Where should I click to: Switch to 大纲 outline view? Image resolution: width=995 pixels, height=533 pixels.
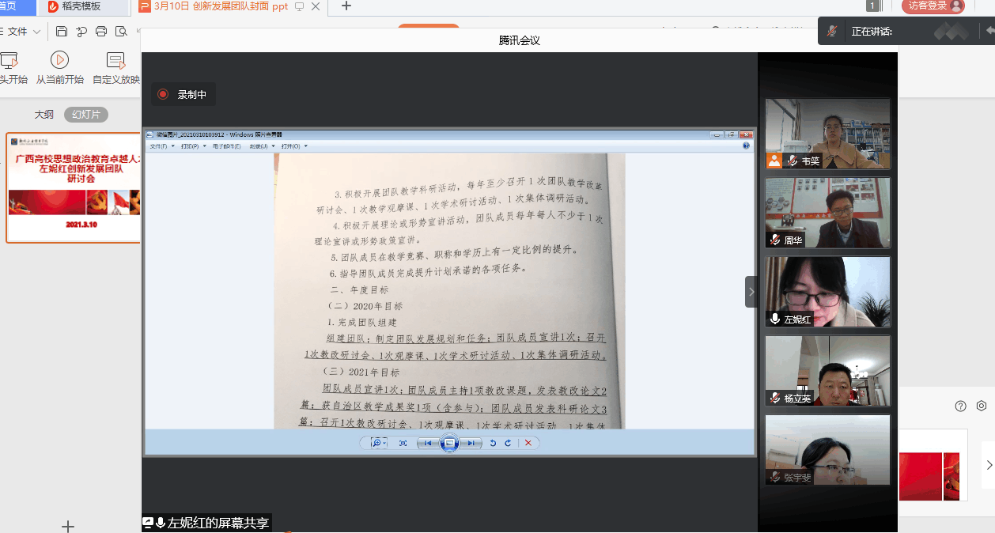(44, 115)
